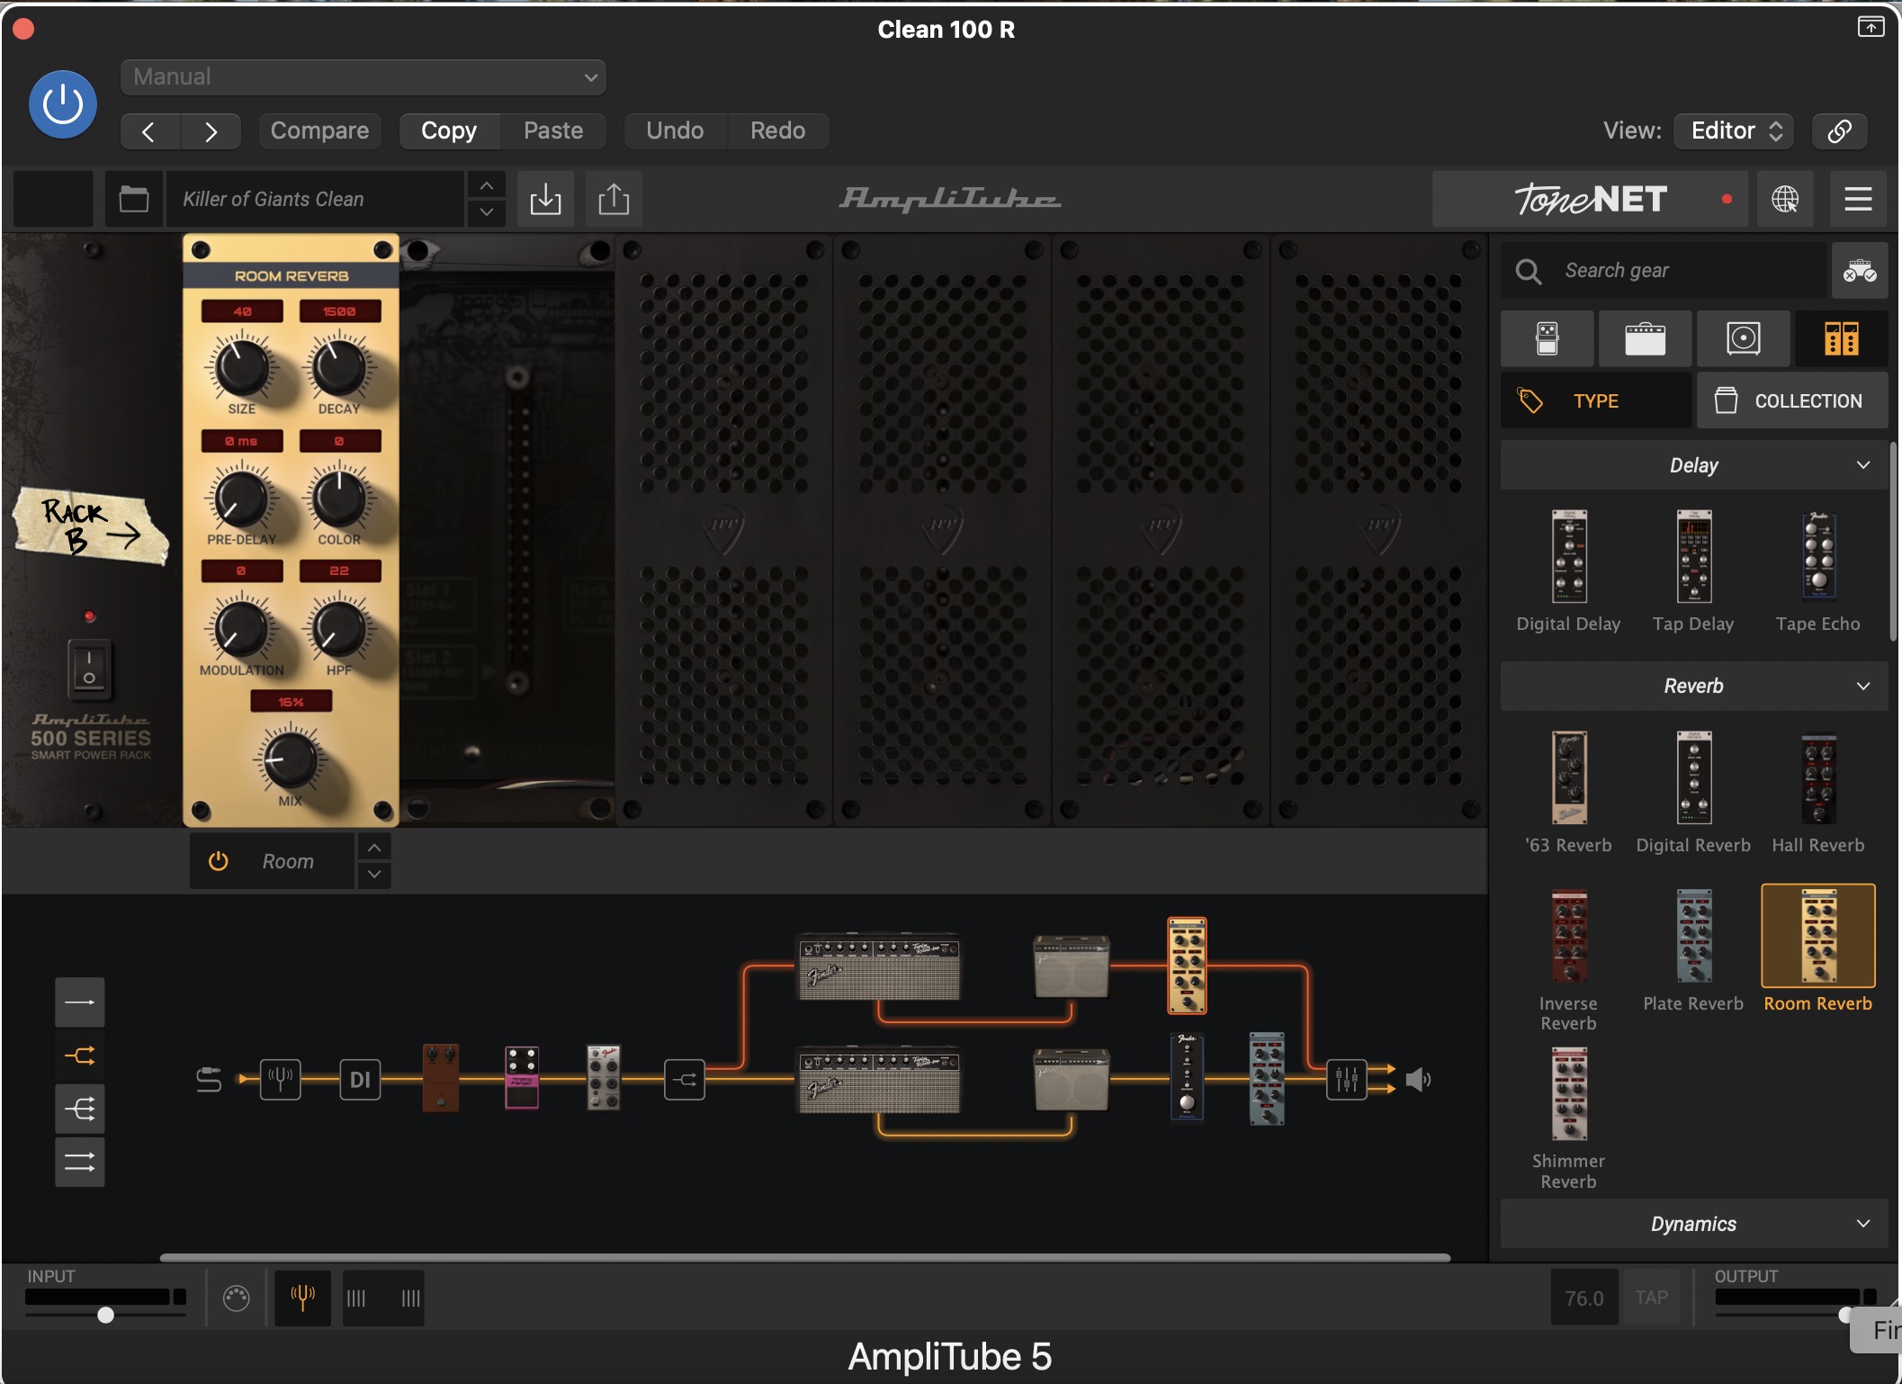This screenshot has width=1902, height=1384.
Task: Step to previous preset with up arrow
Action: pyautogui.click(x=486, y=185)
